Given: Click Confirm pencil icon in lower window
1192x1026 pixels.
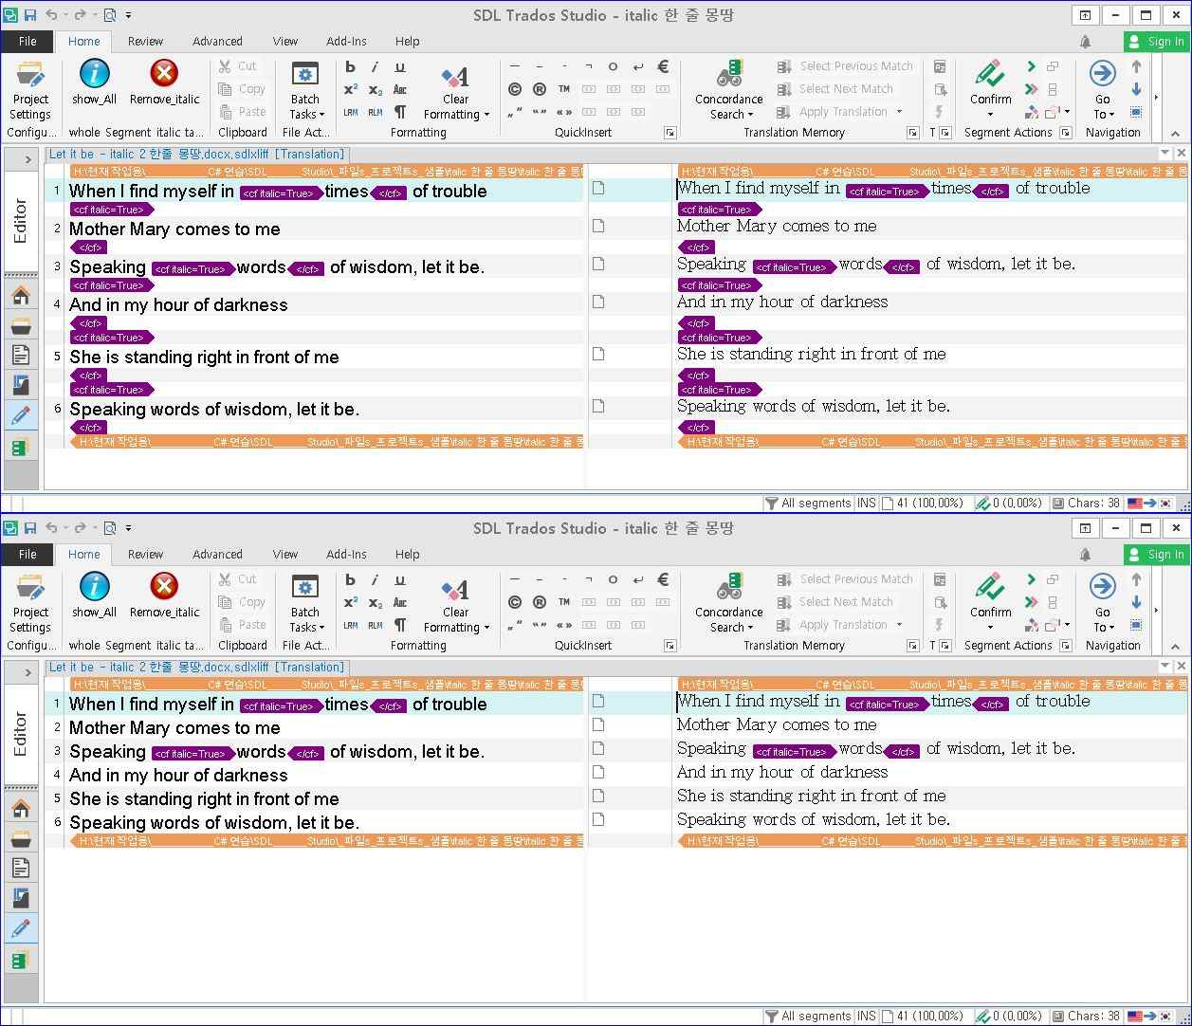Looking at the screenshot, I should tap(990, 587).
